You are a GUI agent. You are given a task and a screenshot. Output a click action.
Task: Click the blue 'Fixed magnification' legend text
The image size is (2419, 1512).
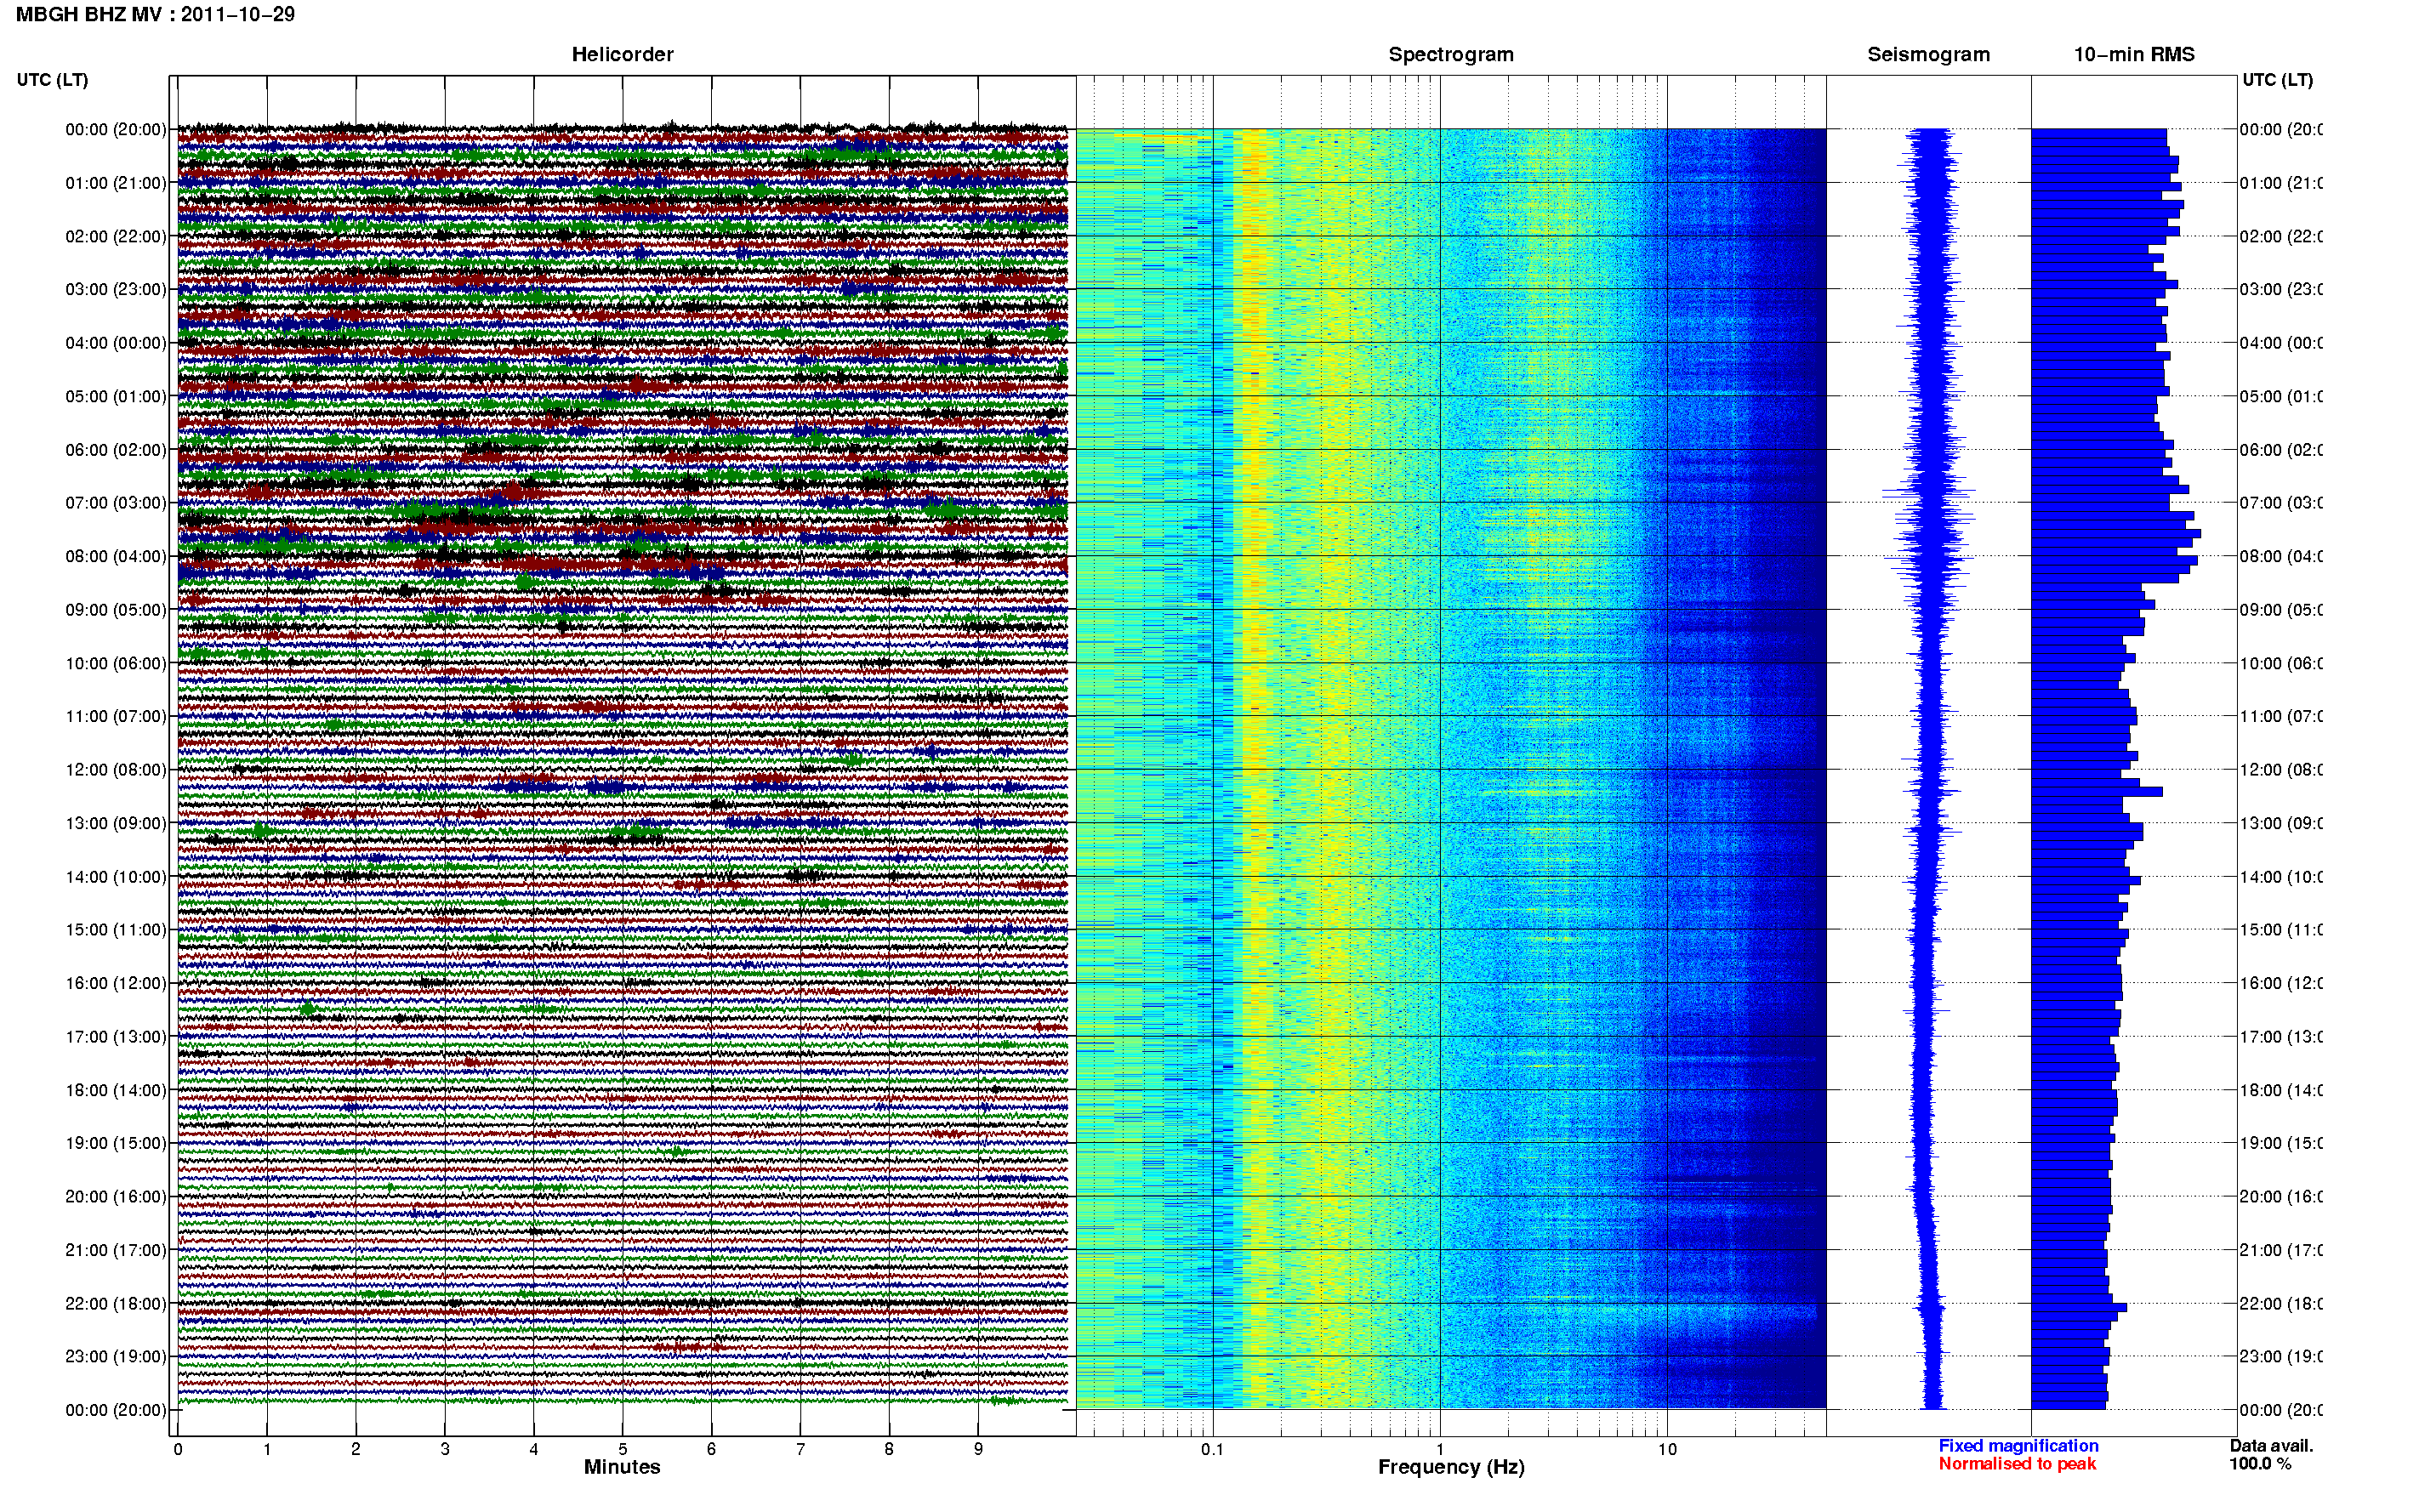click(2018, 1446)
